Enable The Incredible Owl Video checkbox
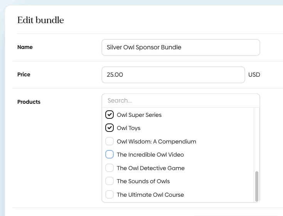 [109, 155]
